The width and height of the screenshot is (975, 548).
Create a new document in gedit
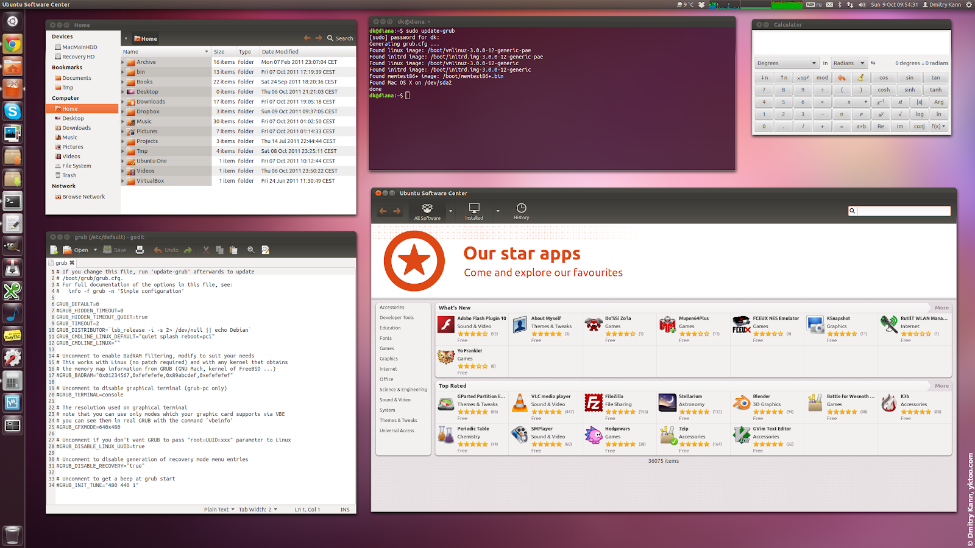tap(54, 250)
